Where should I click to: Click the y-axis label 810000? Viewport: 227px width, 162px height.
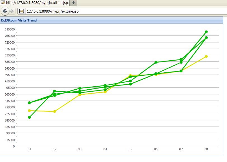coord(10,29)
